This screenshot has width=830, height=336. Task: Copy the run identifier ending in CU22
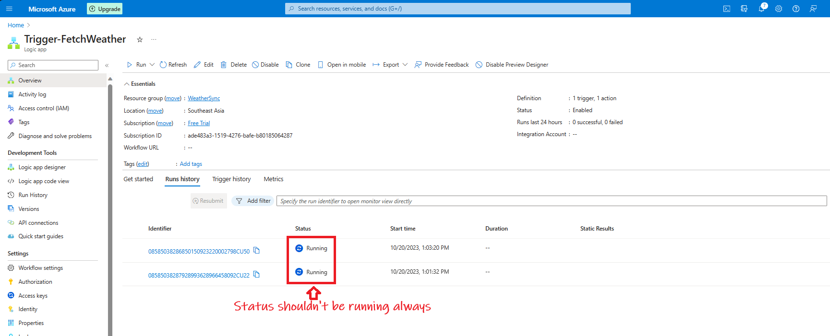(256, 274)
